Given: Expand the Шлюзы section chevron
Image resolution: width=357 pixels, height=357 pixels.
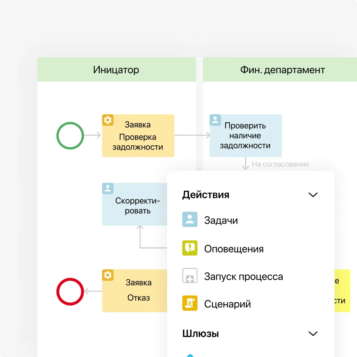Looking at the screenshot, I should (x=313, y=333).
